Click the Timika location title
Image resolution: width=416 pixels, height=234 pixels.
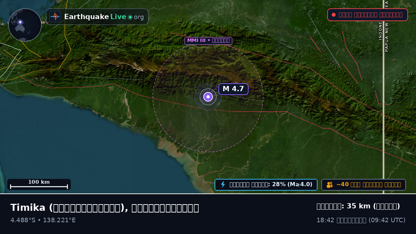[105, 208]
